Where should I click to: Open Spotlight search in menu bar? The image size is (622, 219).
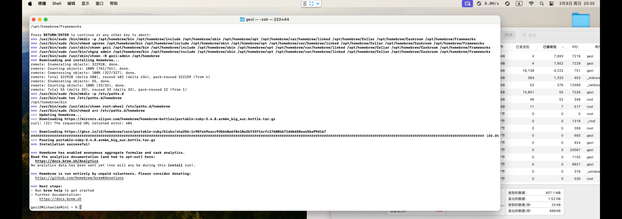542,4
